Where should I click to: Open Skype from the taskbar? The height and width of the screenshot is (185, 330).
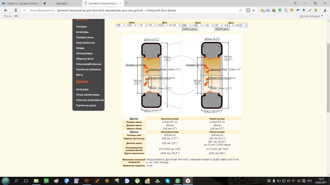tap(167, 180)
